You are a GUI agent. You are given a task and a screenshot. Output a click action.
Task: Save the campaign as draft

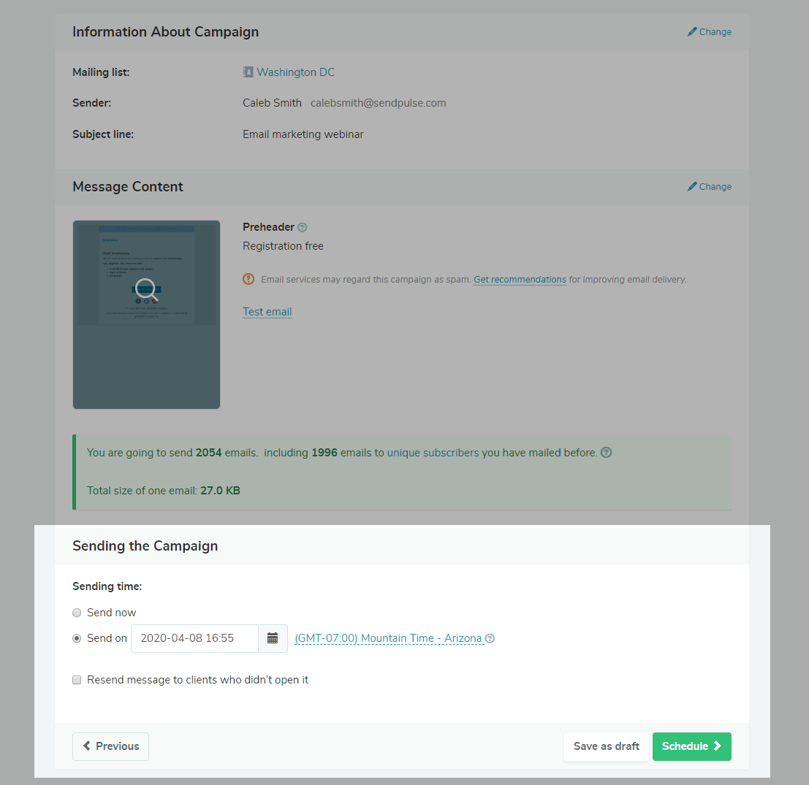point(606,746)
